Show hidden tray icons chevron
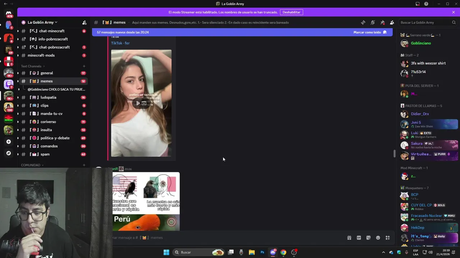The height and width of the screenshot is (258, 460). pyautogui.click(x=383, y=252)
